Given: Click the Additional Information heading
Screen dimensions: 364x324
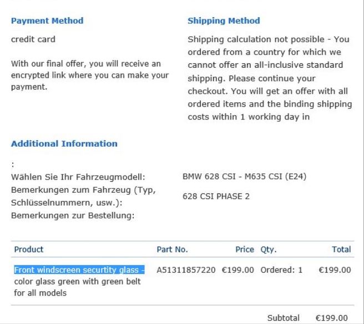Looking at the screenshot, I should tap(64, 143).
